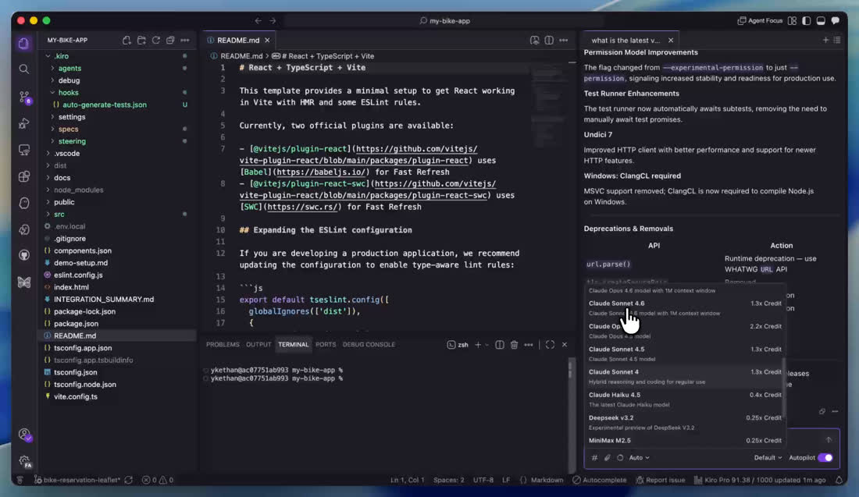Open Source Control view in activity bar

pyautogui.click(x=24, y=97)
